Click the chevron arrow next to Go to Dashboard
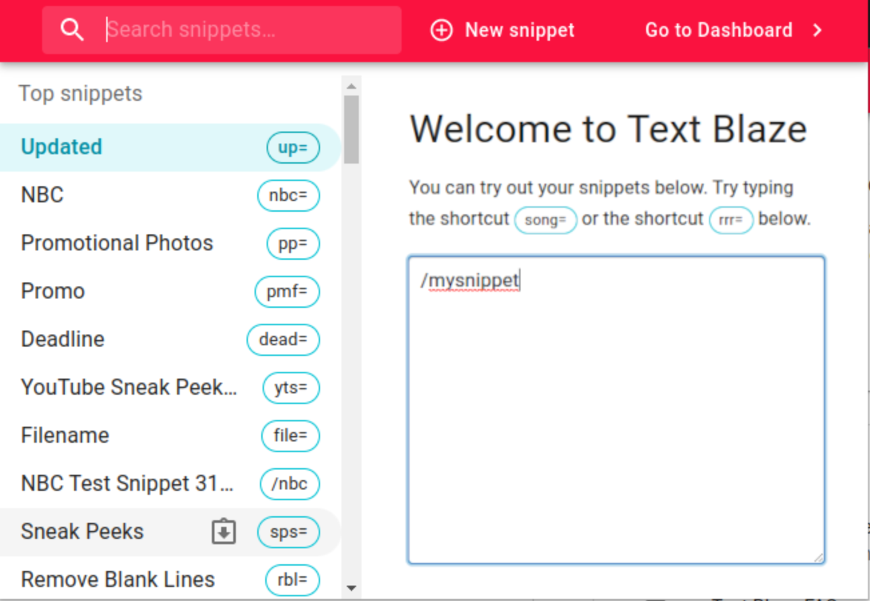The height and width of the screenshot is (601, 870). 817,30
